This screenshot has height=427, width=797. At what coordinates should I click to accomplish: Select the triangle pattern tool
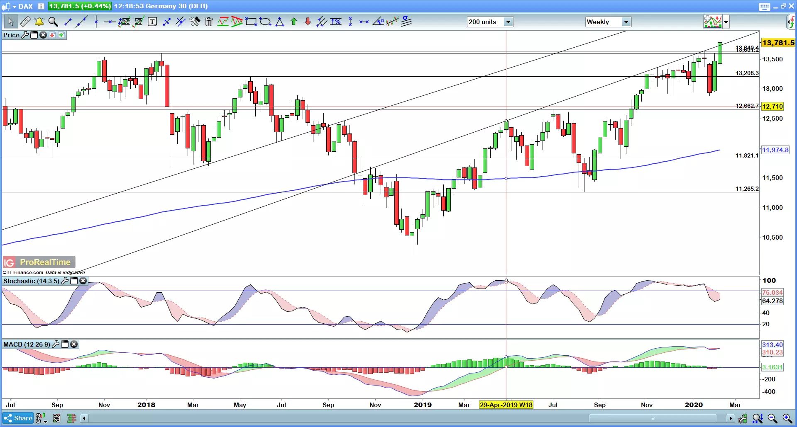click(x=237, y=22)
